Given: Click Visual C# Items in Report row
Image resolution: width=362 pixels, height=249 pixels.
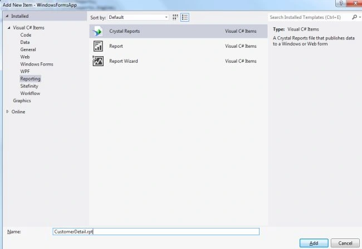Looking at the screenshot, I should [x=241, y=46].
